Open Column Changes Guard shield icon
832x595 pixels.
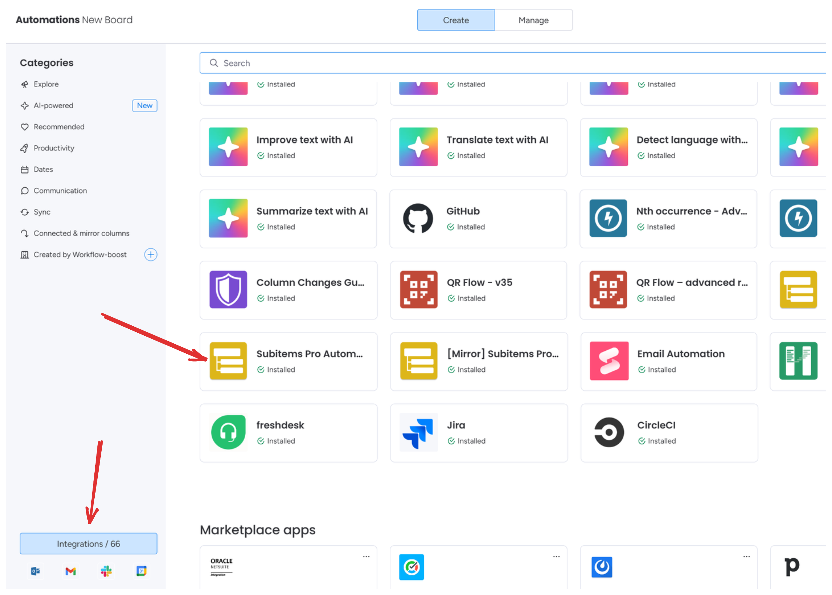(228, 289)
